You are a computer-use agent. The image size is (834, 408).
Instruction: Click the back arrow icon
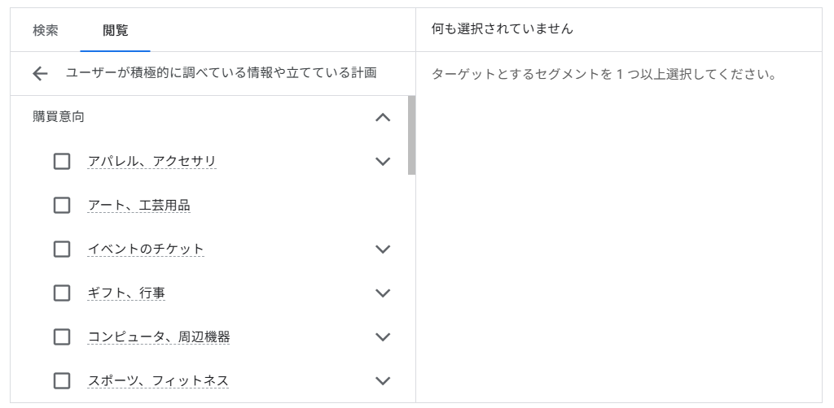pyautogui.click(x=41, y=74)
